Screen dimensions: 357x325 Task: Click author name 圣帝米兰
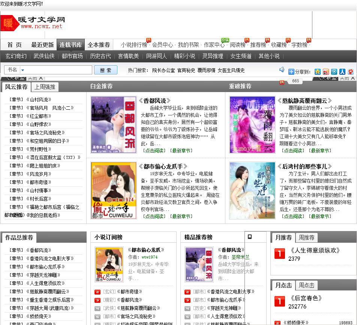tap(240, 257)
